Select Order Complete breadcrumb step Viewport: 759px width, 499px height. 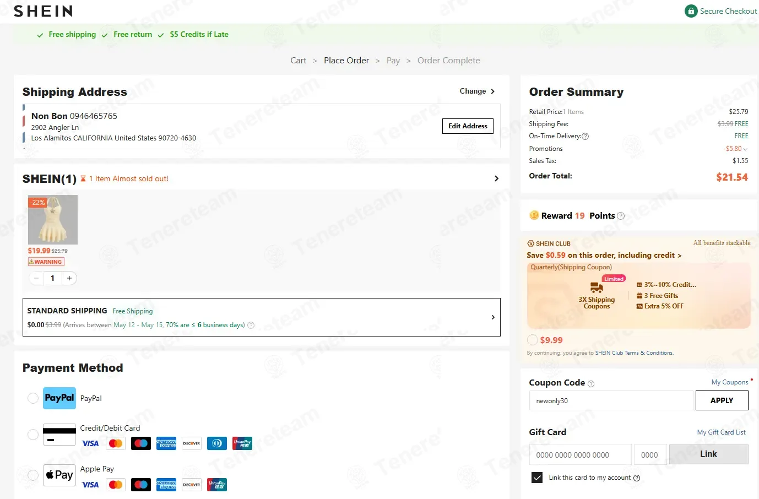point(448,61)
